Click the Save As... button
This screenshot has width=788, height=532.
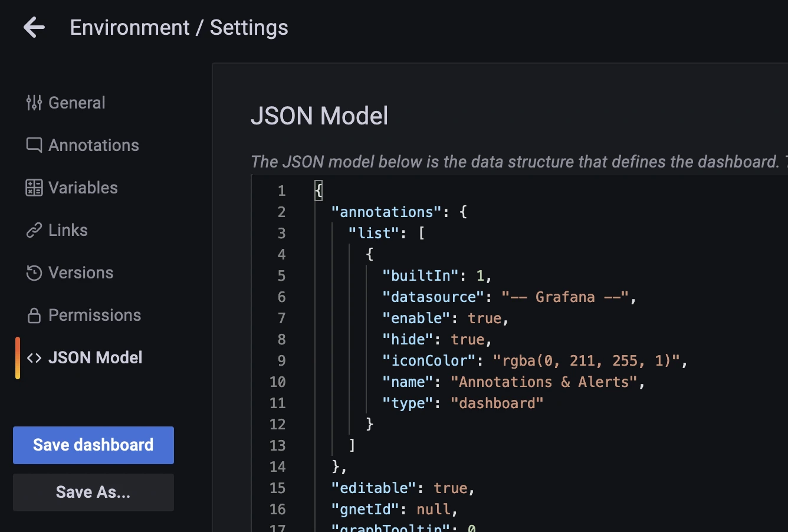(x=93, y=492)
